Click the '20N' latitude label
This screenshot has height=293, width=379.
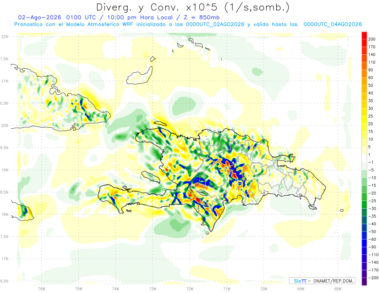(5, 125)
